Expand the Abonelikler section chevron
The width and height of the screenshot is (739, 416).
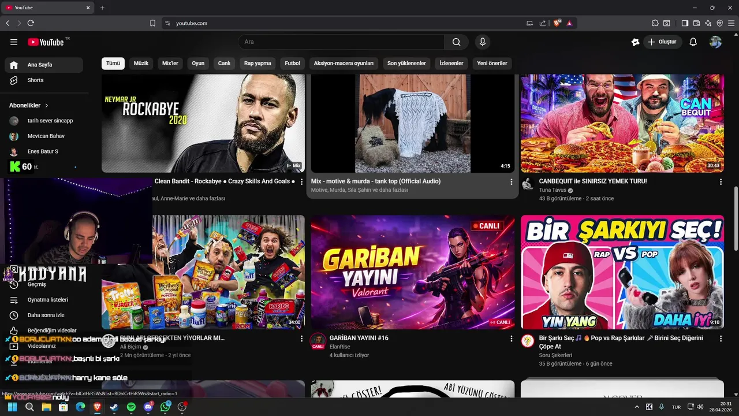(47, 106)
